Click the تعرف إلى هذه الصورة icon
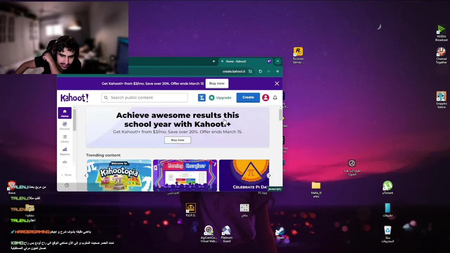450x253 pixels. [352, 168]
